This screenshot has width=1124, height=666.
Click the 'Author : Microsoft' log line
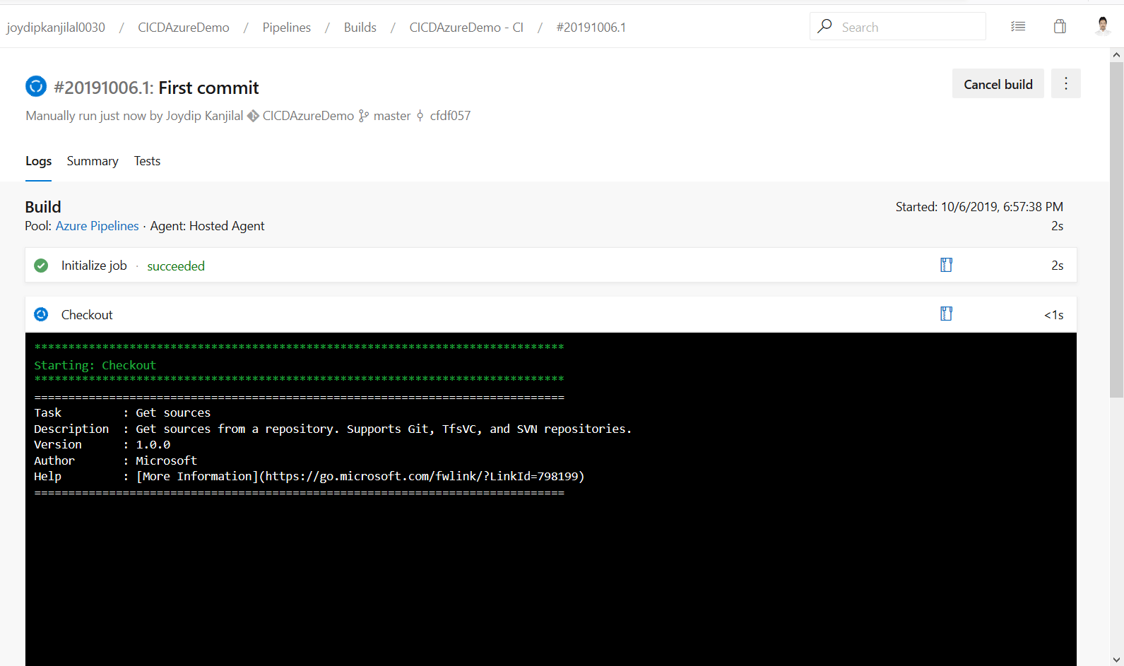(x=115, y=460)
